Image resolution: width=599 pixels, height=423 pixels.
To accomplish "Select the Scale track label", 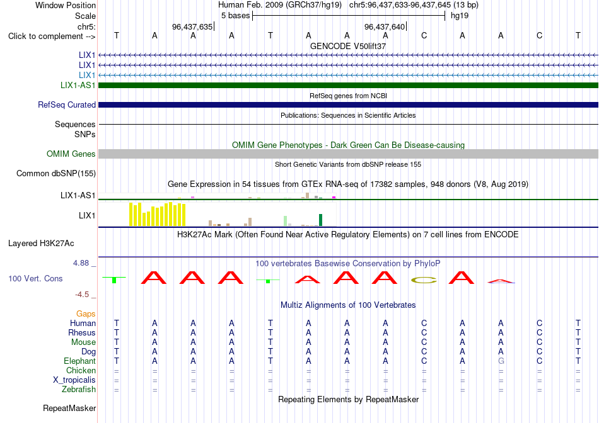I will tap(85, 16).
